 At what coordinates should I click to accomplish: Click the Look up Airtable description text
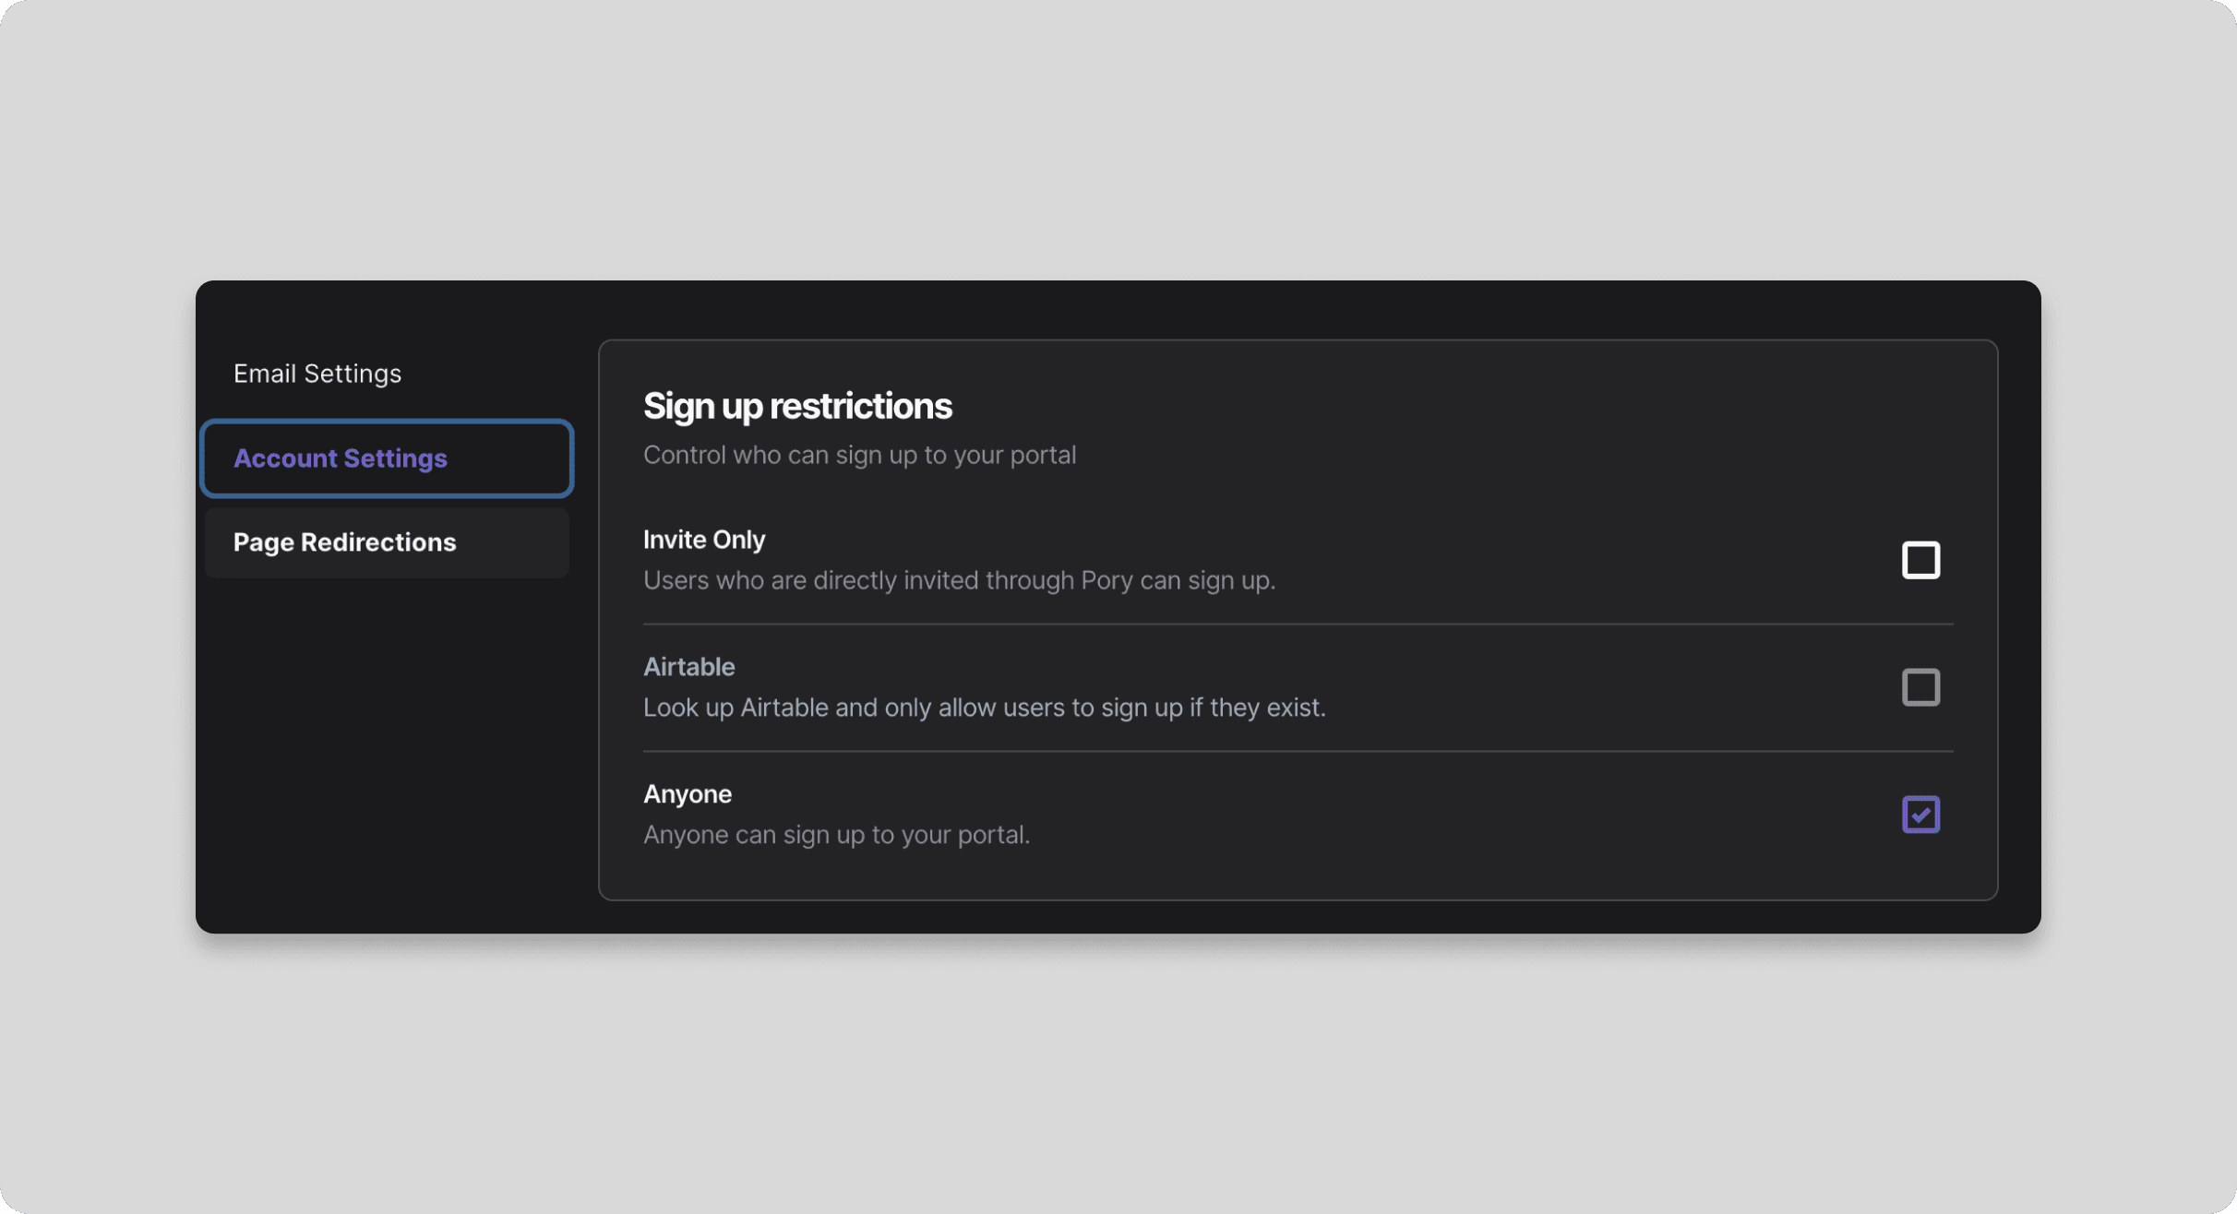(x=984, y=708)
